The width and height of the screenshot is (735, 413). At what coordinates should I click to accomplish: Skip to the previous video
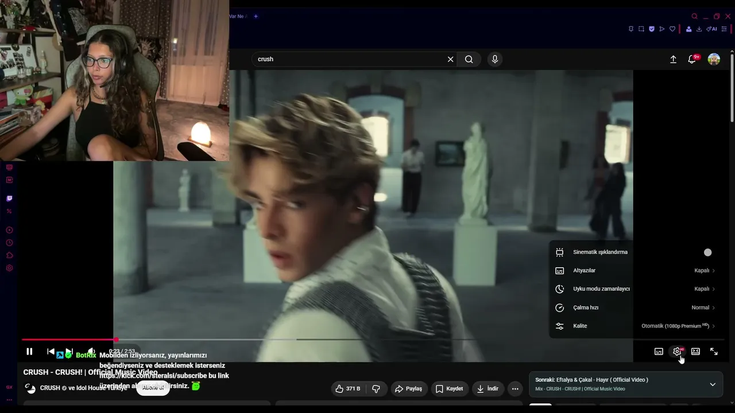click(x=51, y=352)
